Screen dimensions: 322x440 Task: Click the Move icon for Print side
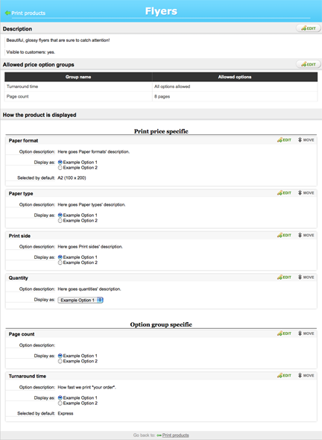coord(306,235)
